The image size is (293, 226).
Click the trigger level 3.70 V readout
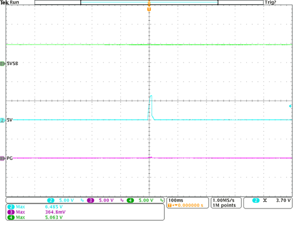283,201
